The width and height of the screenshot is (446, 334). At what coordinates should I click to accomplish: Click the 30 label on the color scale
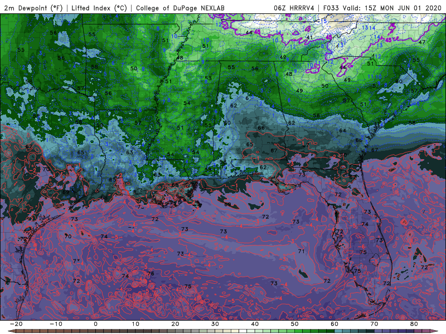click(215, 324)
